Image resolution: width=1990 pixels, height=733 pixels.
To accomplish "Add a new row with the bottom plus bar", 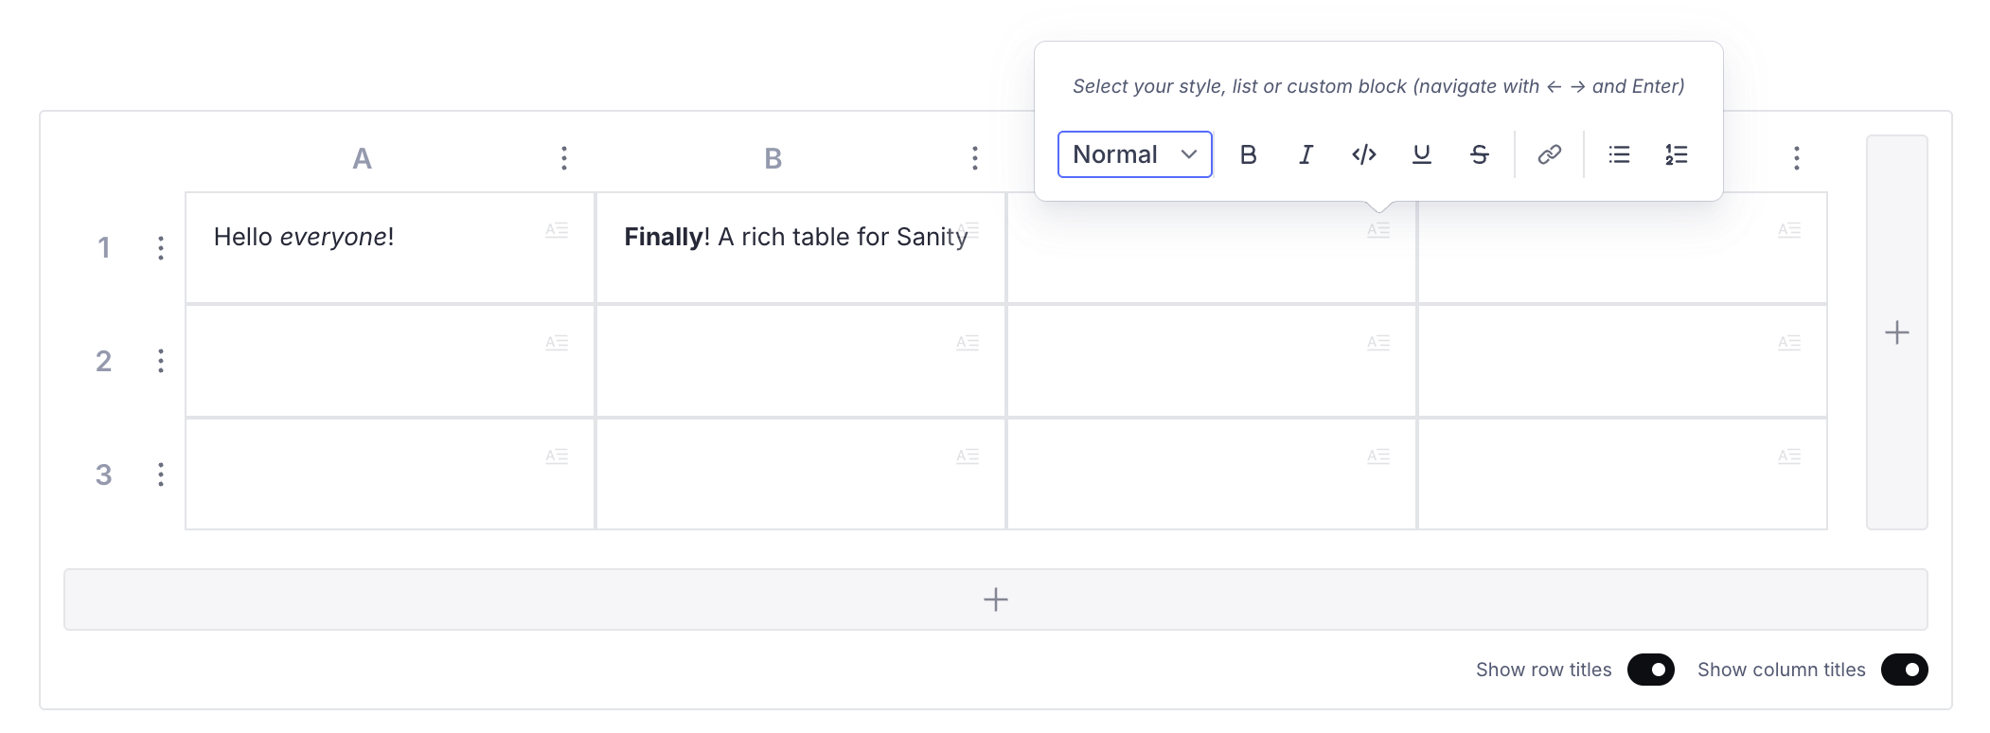I will [x=995, y=599].
